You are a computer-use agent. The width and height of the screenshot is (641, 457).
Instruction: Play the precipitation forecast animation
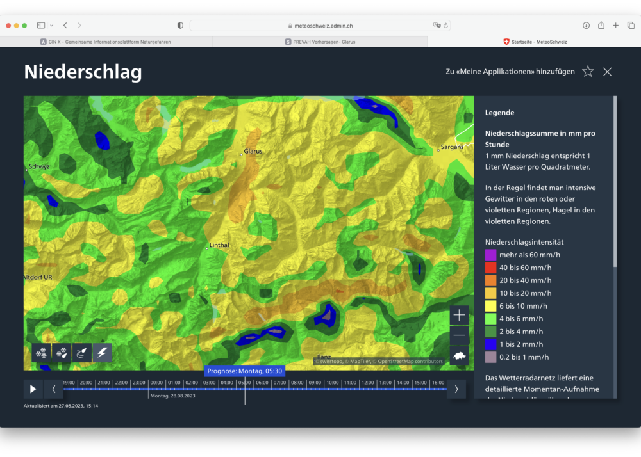click(x=33, y=389)
